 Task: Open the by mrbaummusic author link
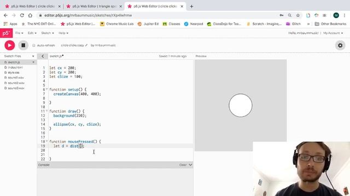(x=103, y=45)
